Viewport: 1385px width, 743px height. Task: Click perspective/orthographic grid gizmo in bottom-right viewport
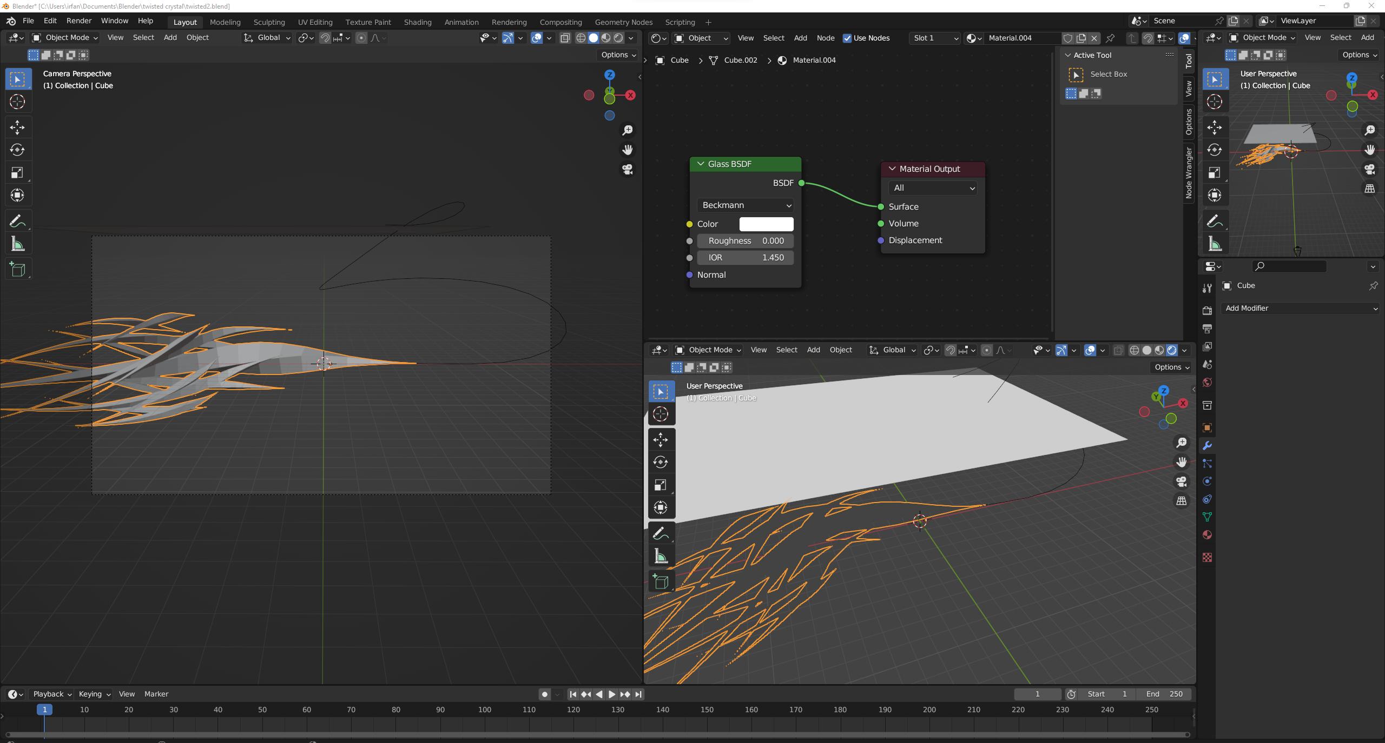[x=1182, y=501]
